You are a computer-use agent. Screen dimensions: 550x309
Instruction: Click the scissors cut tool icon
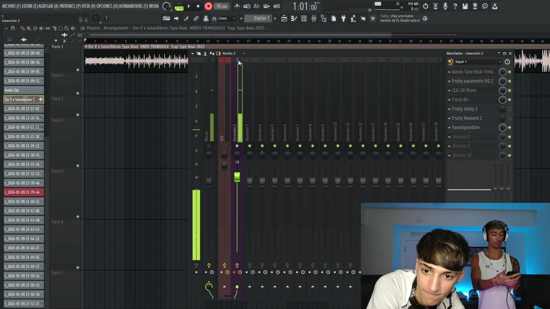(435, 6)
